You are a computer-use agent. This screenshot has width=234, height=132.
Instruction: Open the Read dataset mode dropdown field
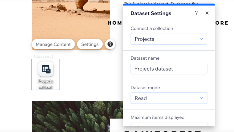[x=165, y=98]
